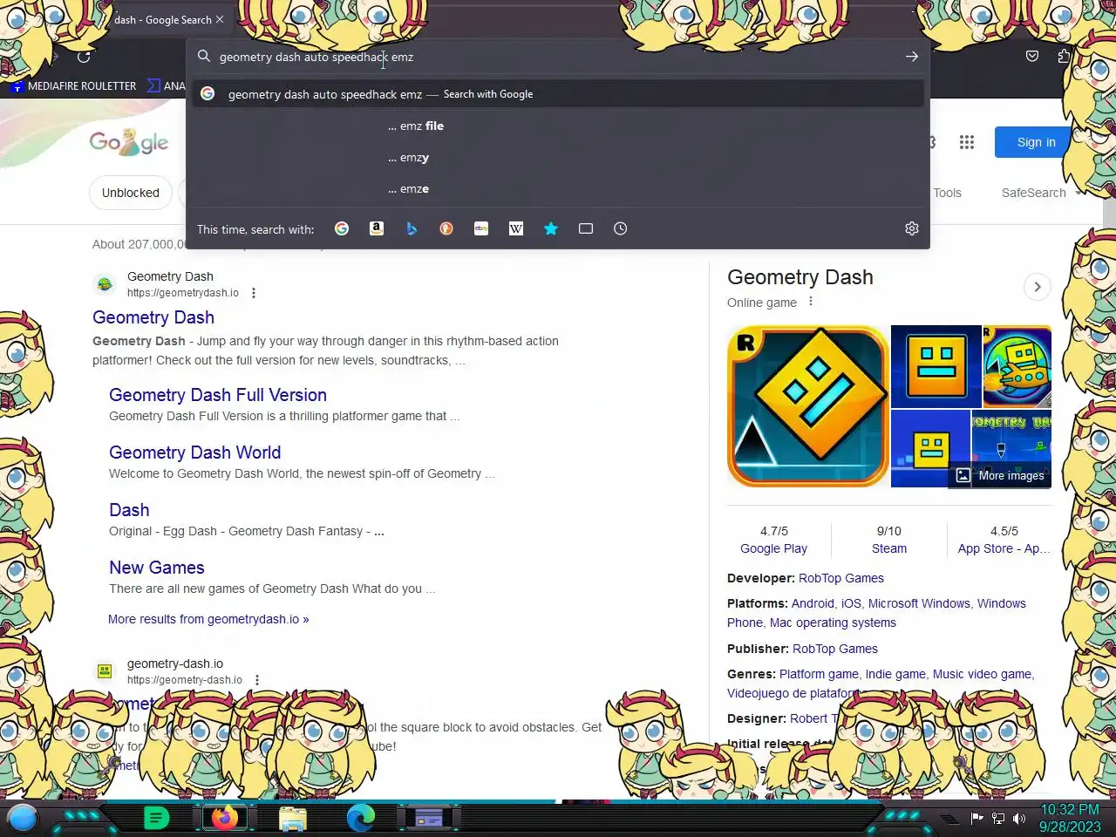Open the App Store rating link

click(1004, 548)
